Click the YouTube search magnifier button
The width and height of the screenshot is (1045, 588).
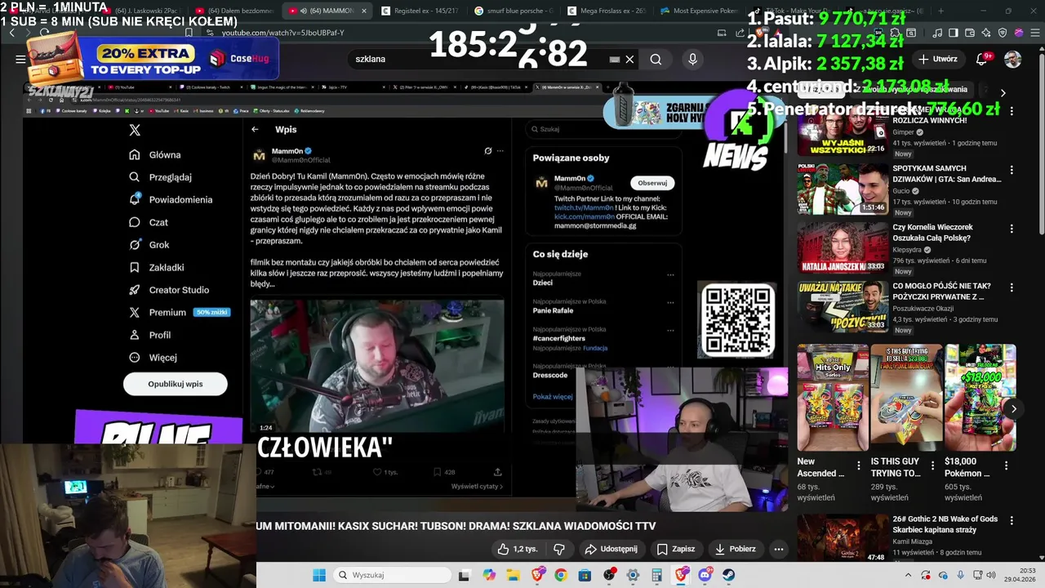pyautogui.click(x=656, y=59)
